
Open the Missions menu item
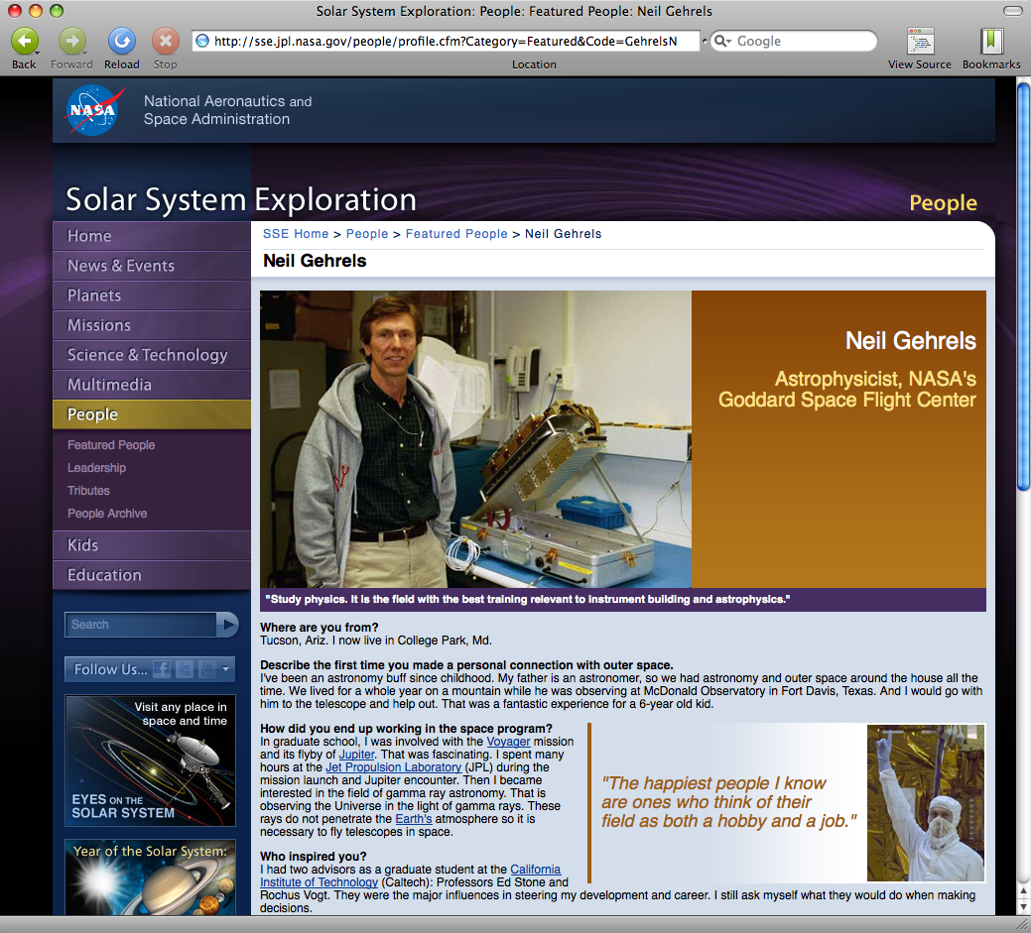tap(151, 324)
